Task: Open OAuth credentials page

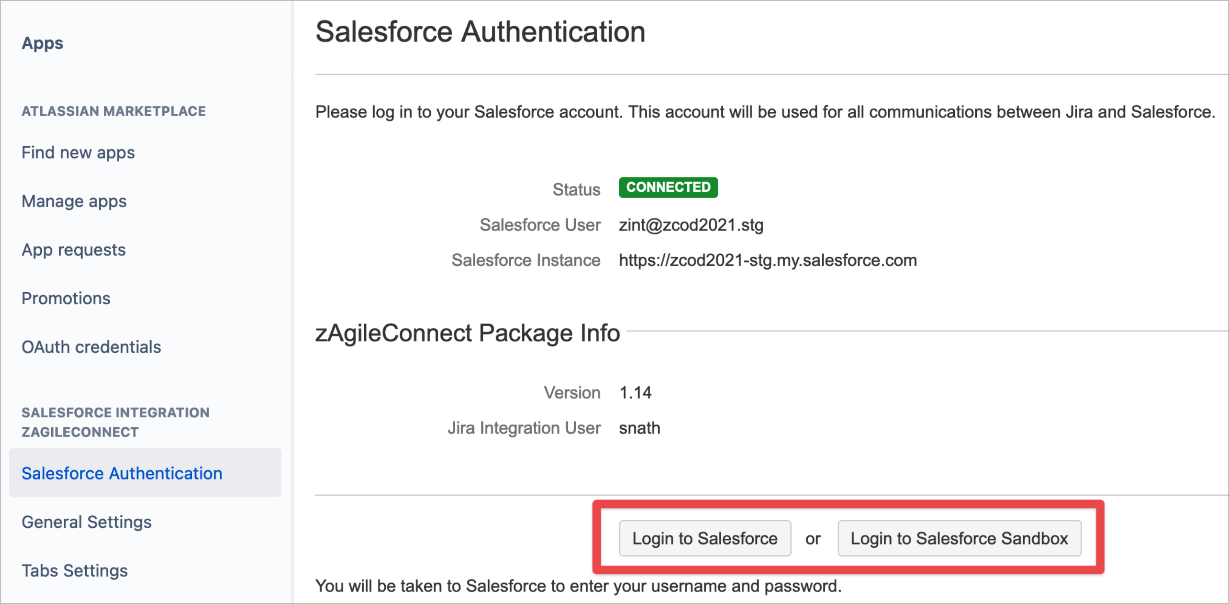Action: [91, 347]
